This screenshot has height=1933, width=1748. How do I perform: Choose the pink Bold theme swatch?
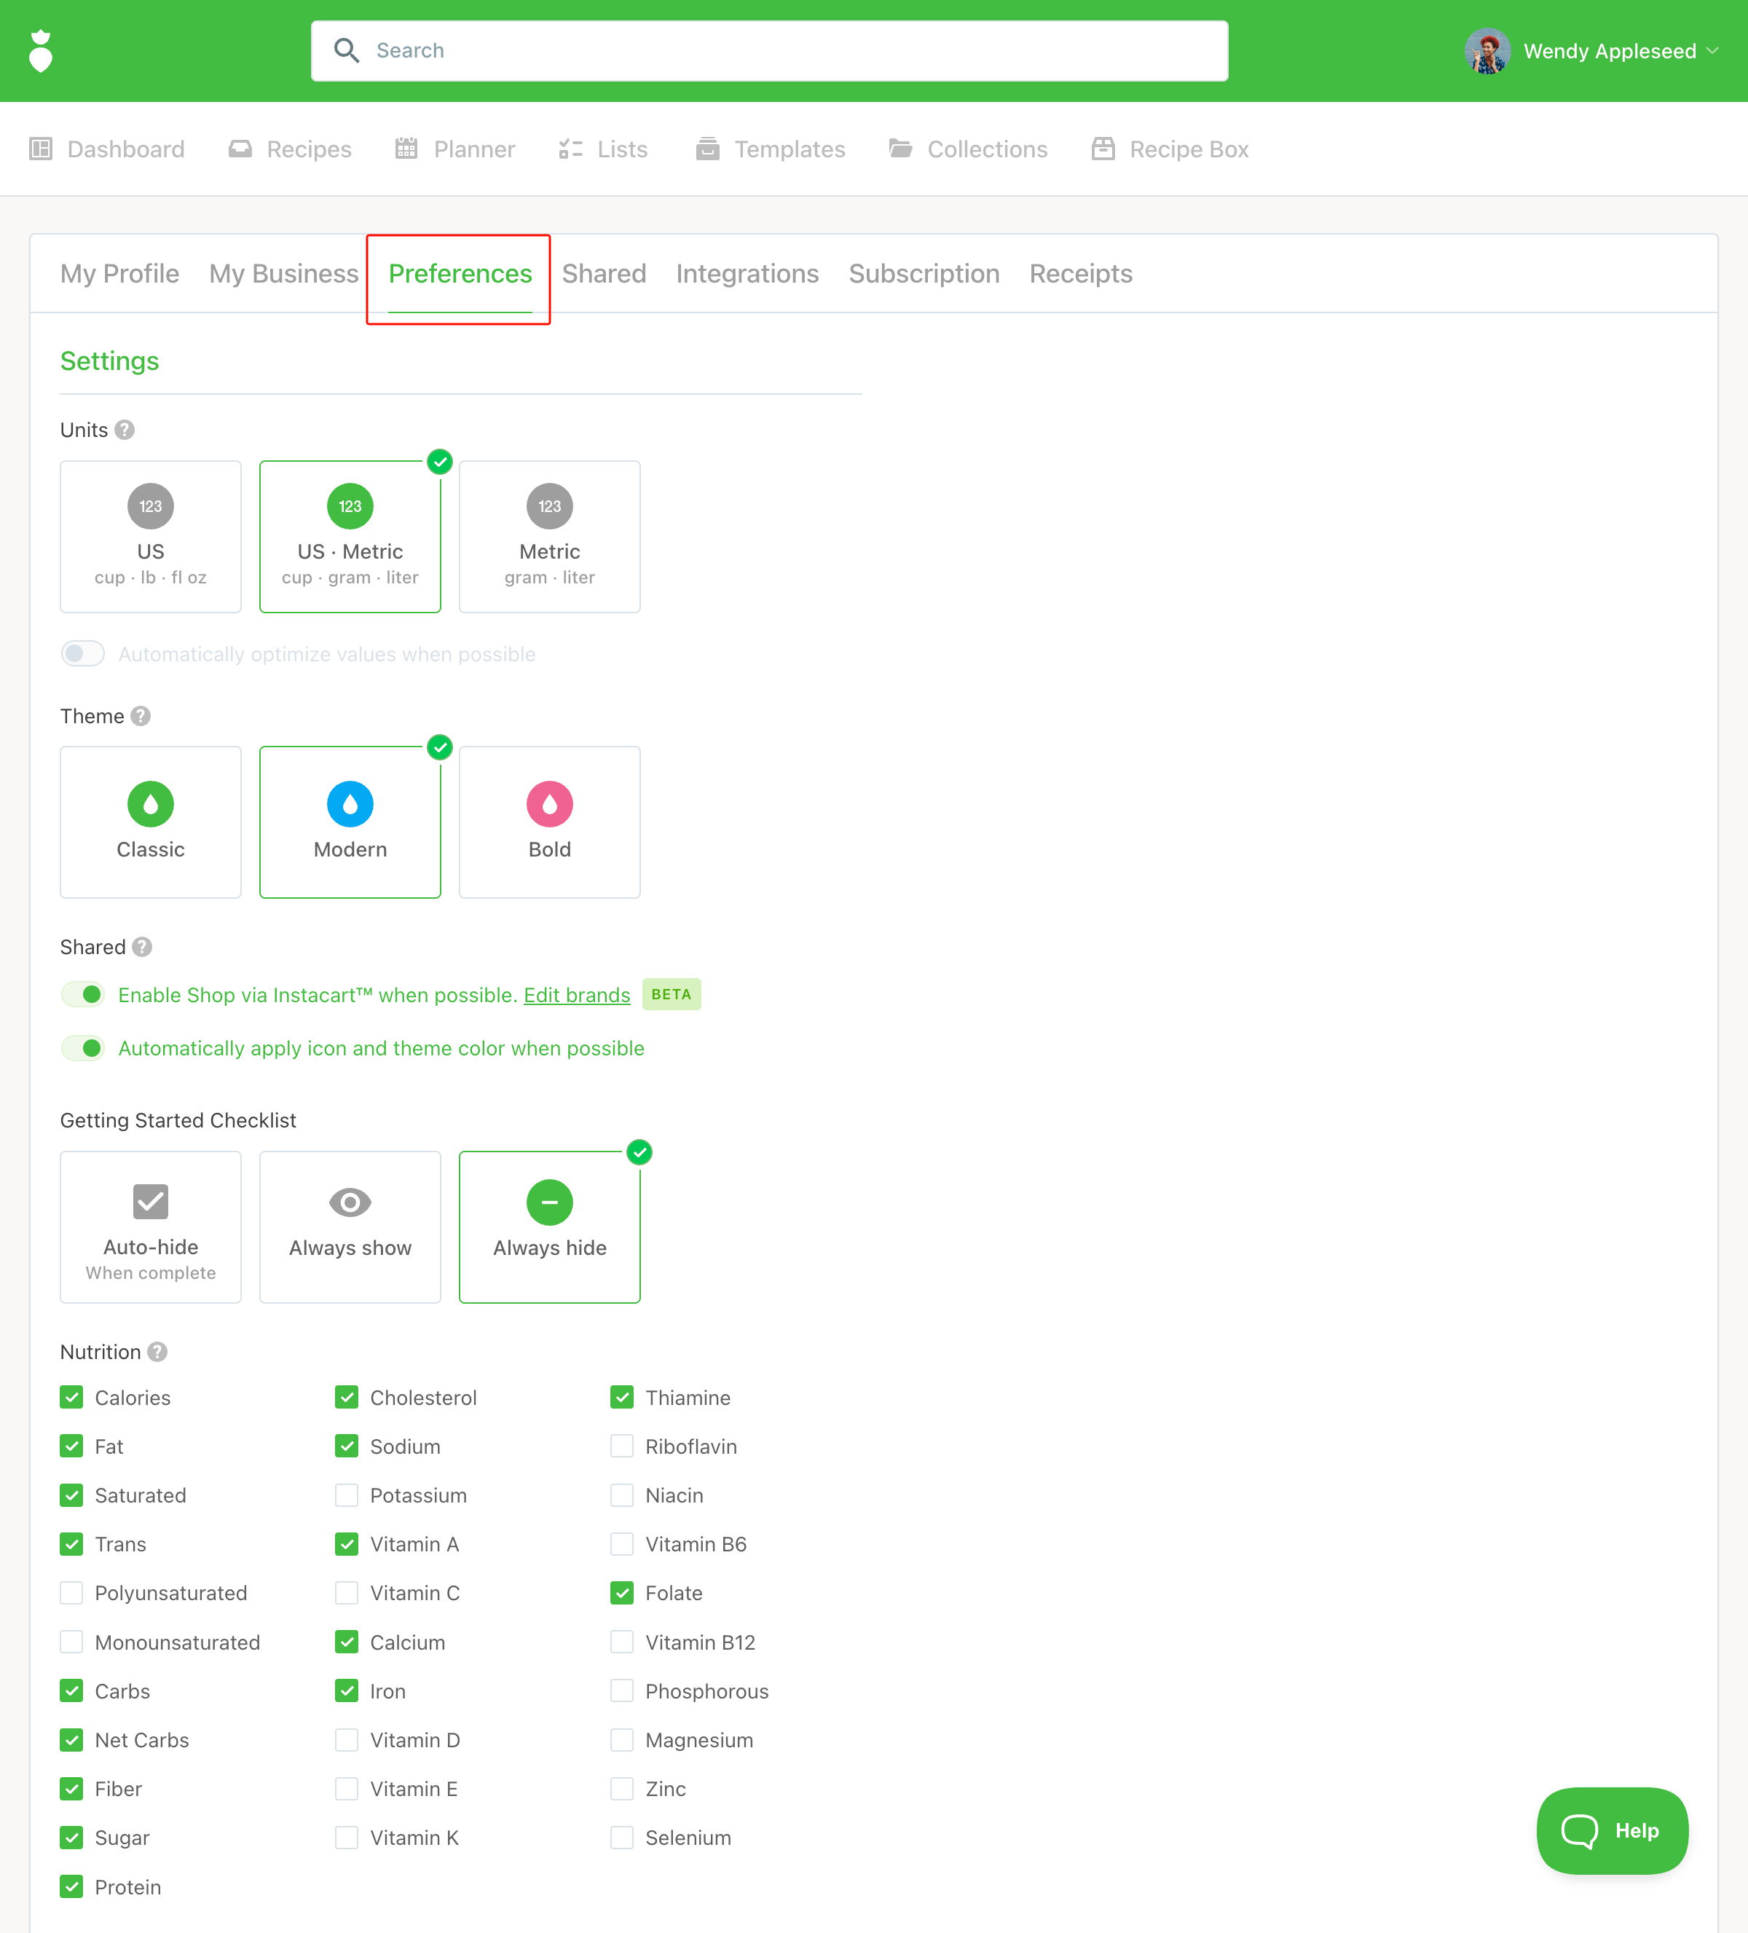549,803
